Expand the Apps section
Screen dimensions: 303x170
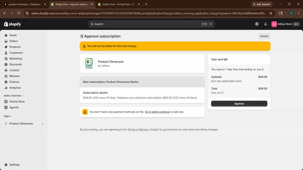[x=8, y=116]
